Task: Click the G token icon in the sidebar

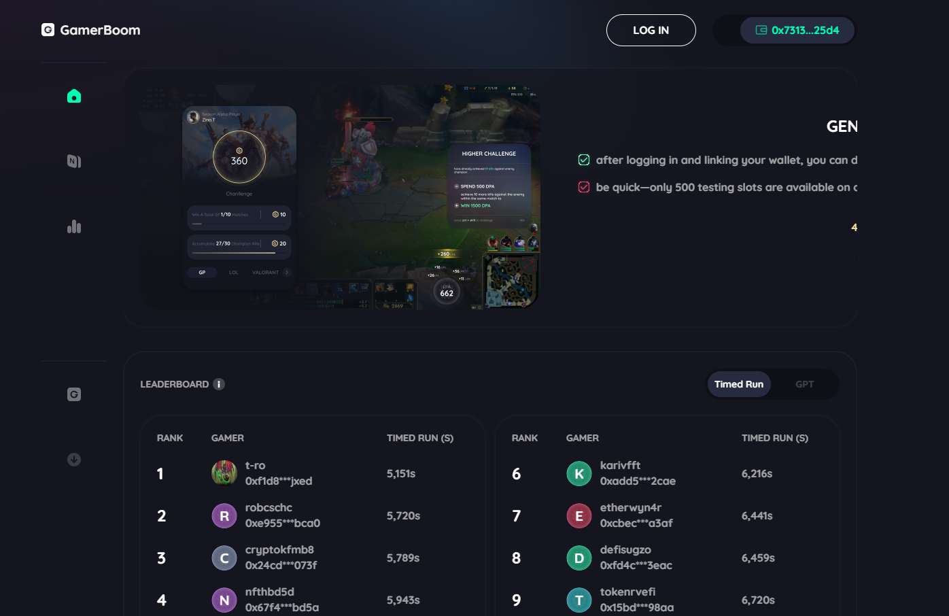Action: [74, 394]
